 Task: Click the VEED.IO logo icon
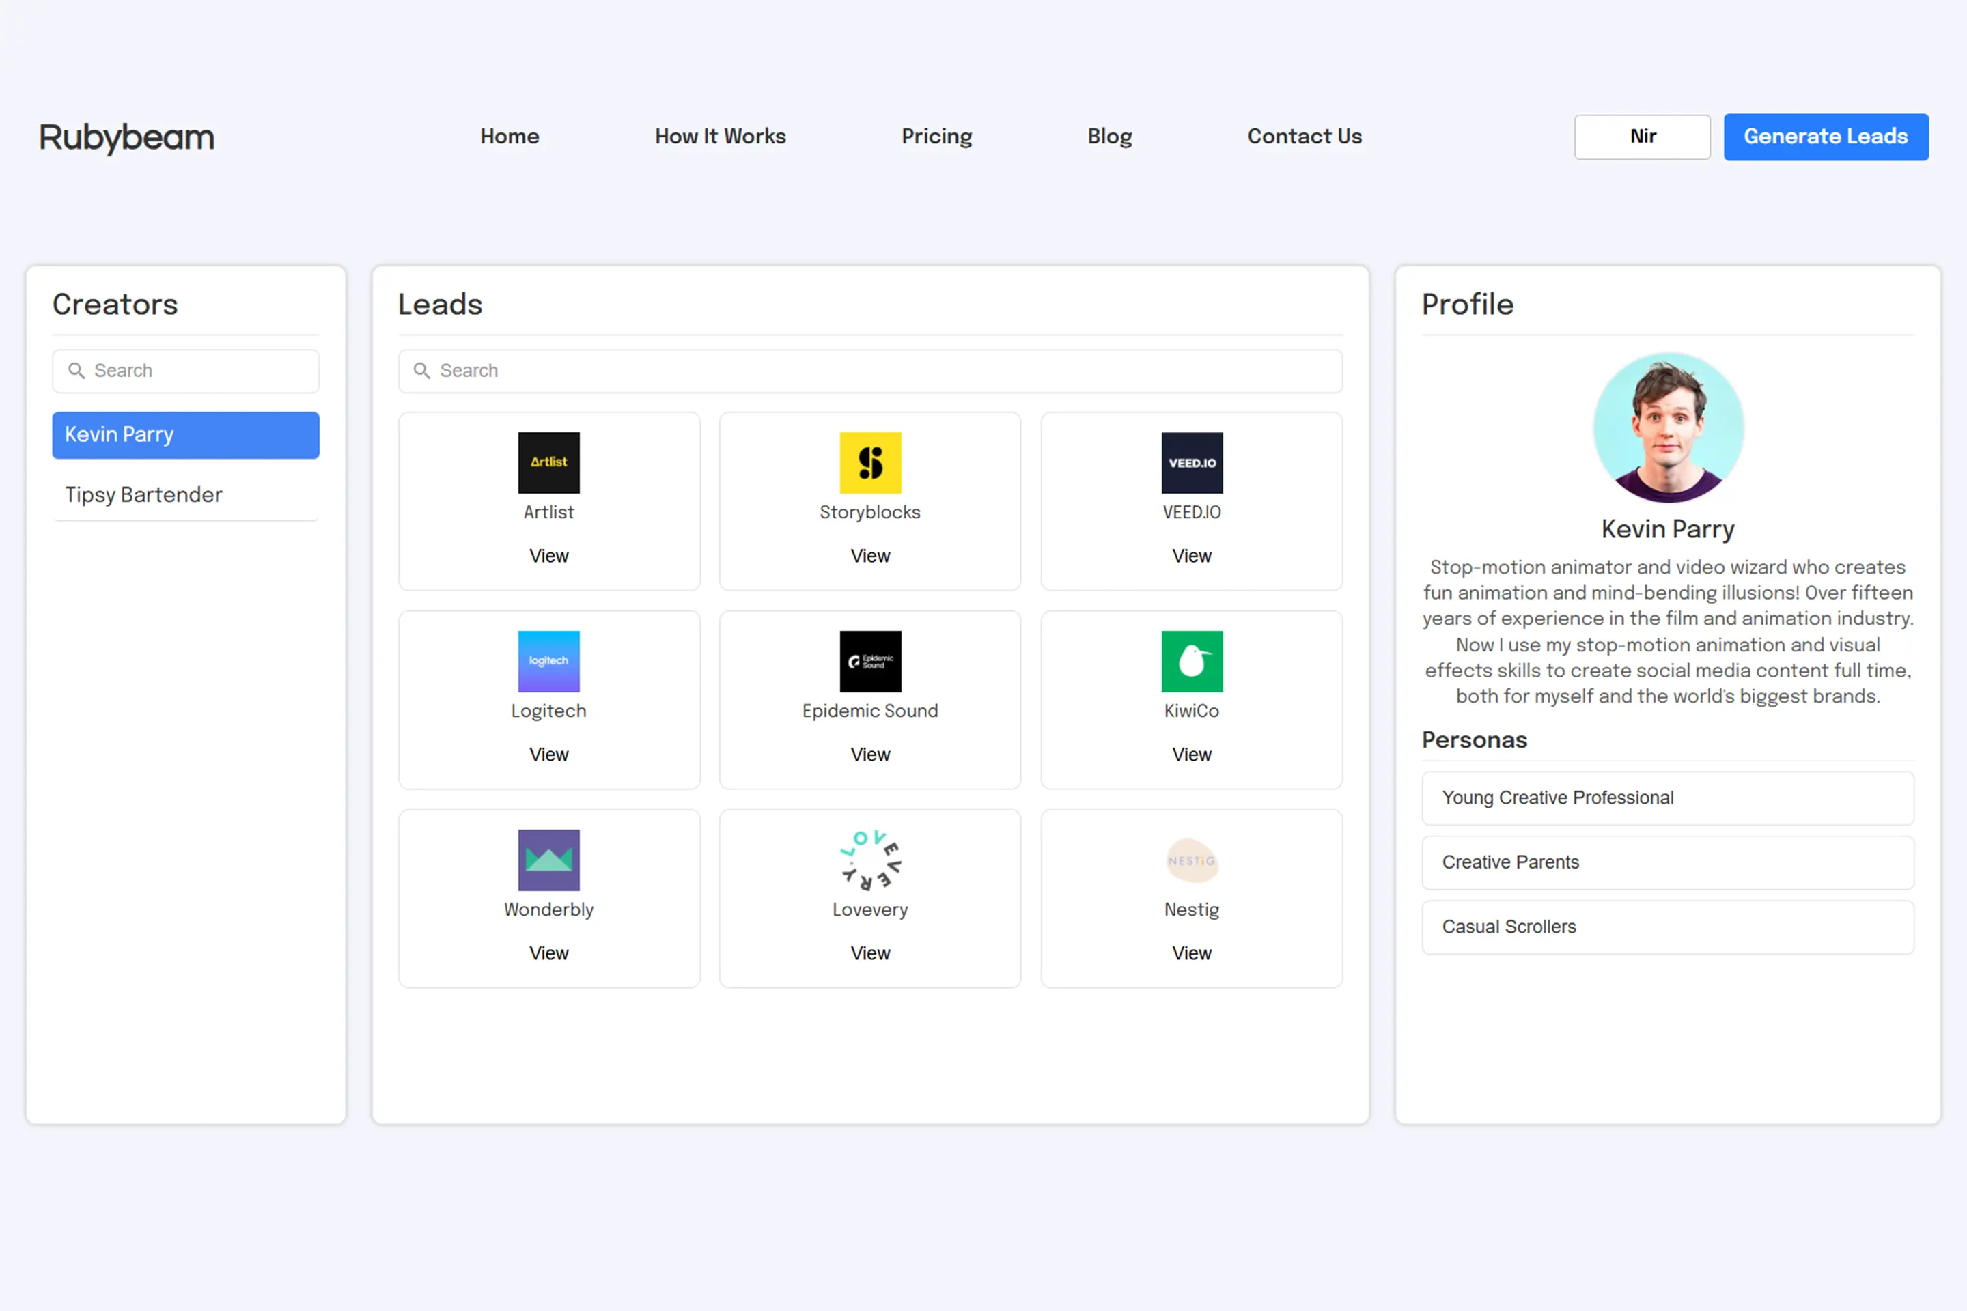click(1192, 462)
